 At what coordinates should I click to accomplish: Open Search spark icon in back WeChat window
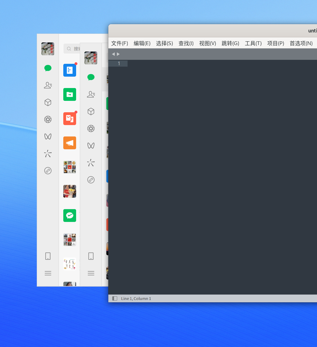point(48,154)
